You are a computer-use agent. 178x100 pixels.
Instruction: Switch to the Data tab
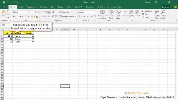(x=53, y=7)
